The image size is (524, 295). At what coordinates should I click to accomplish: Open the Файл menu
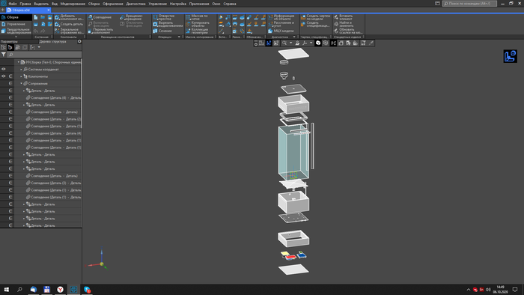pyautogui.click(x=13, y=4)
